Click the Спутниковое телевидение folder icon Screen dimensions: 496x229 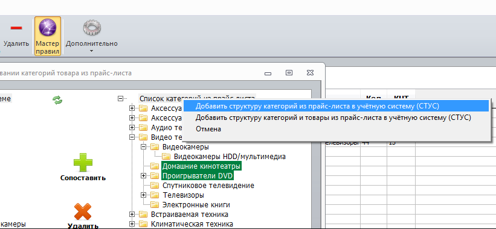tap(155, 185)
